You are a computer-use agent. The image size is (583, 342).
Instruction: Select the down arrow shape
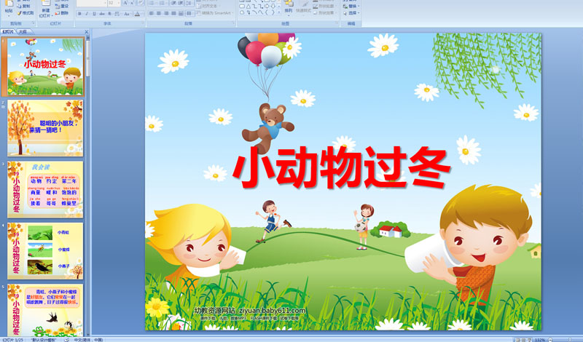pos(273,7)
